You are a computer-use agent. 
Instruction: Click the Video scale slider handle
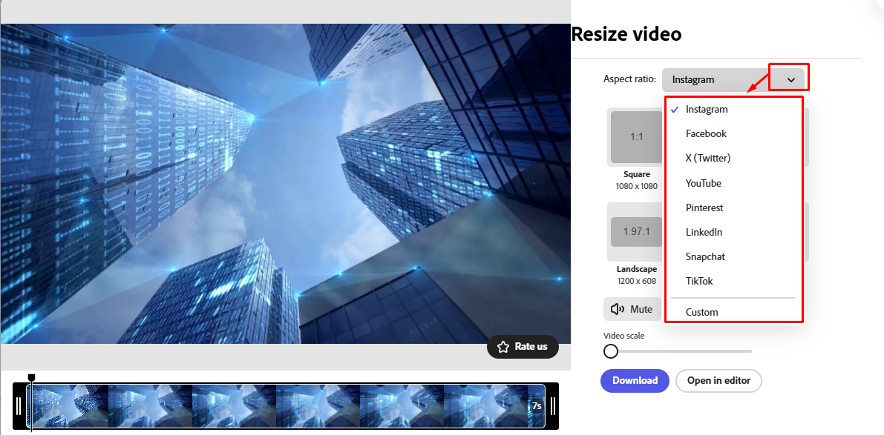click(611, 351)
